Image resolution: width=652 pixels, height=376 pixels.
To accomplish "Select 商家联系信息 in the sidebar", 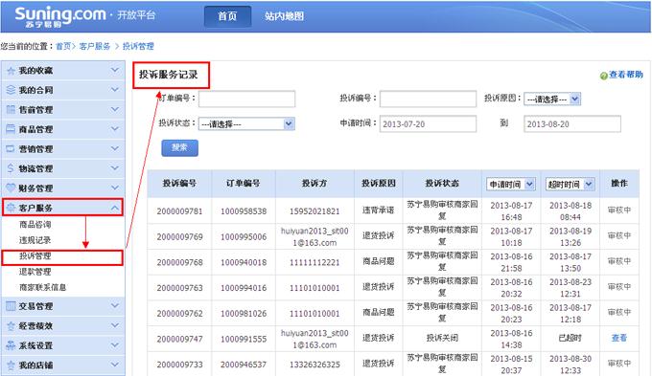I will [x=43, y=287].
